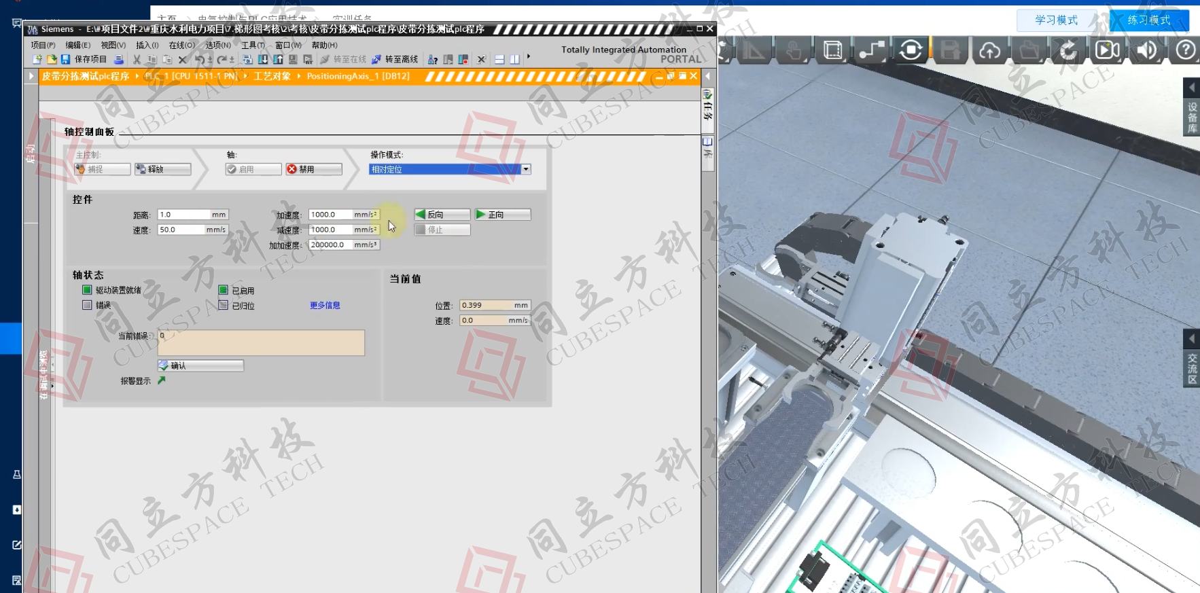Toggle the 已归位 status indicator

coord(223,306)
